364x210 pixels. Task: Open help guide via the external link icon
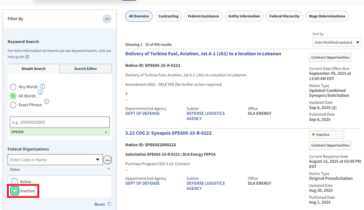[28, 57]
